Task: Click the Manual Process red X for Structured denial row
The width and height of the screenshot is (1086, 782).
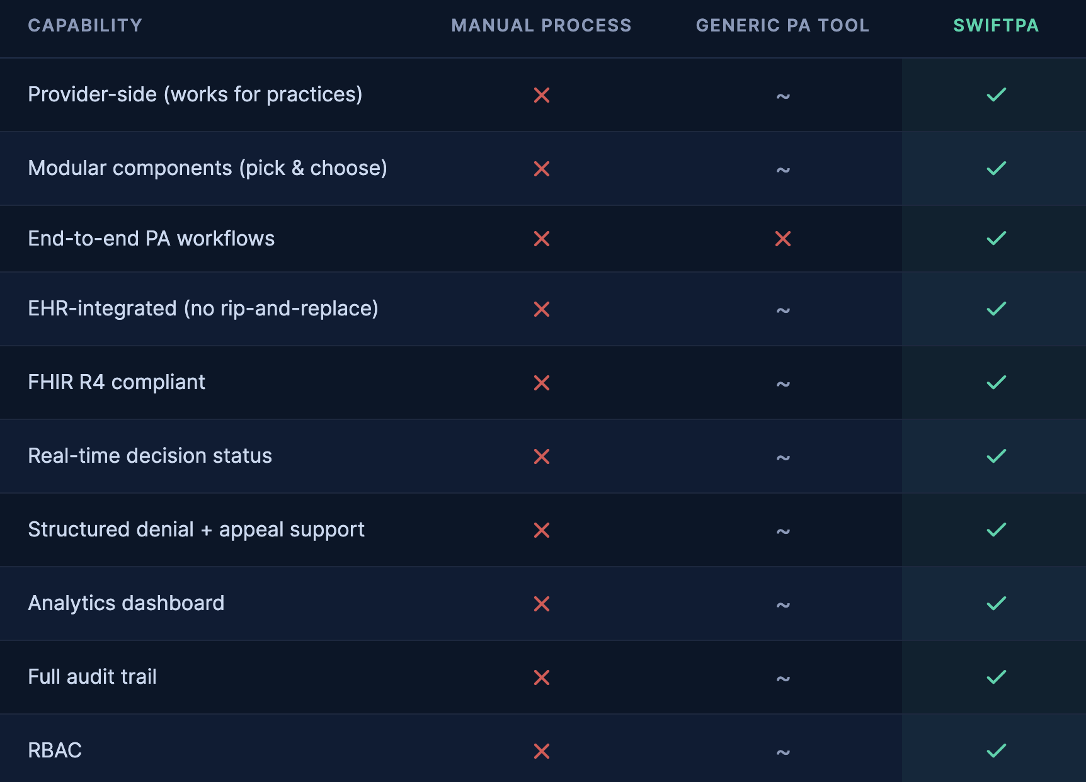Action: pos(542,530)
